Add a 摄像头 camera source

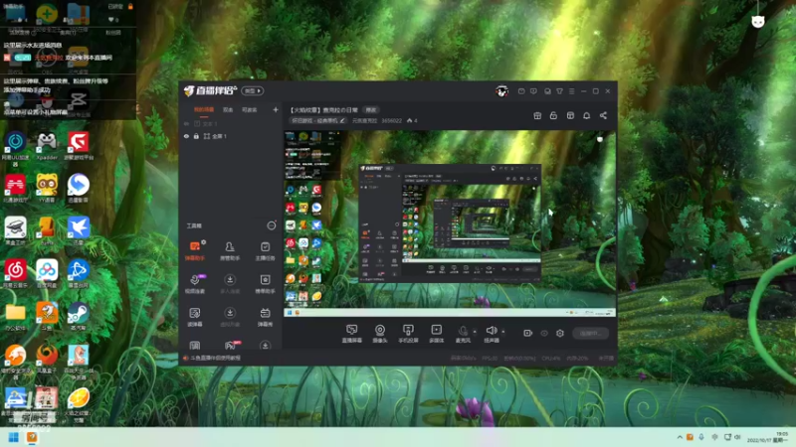[380, 334]
